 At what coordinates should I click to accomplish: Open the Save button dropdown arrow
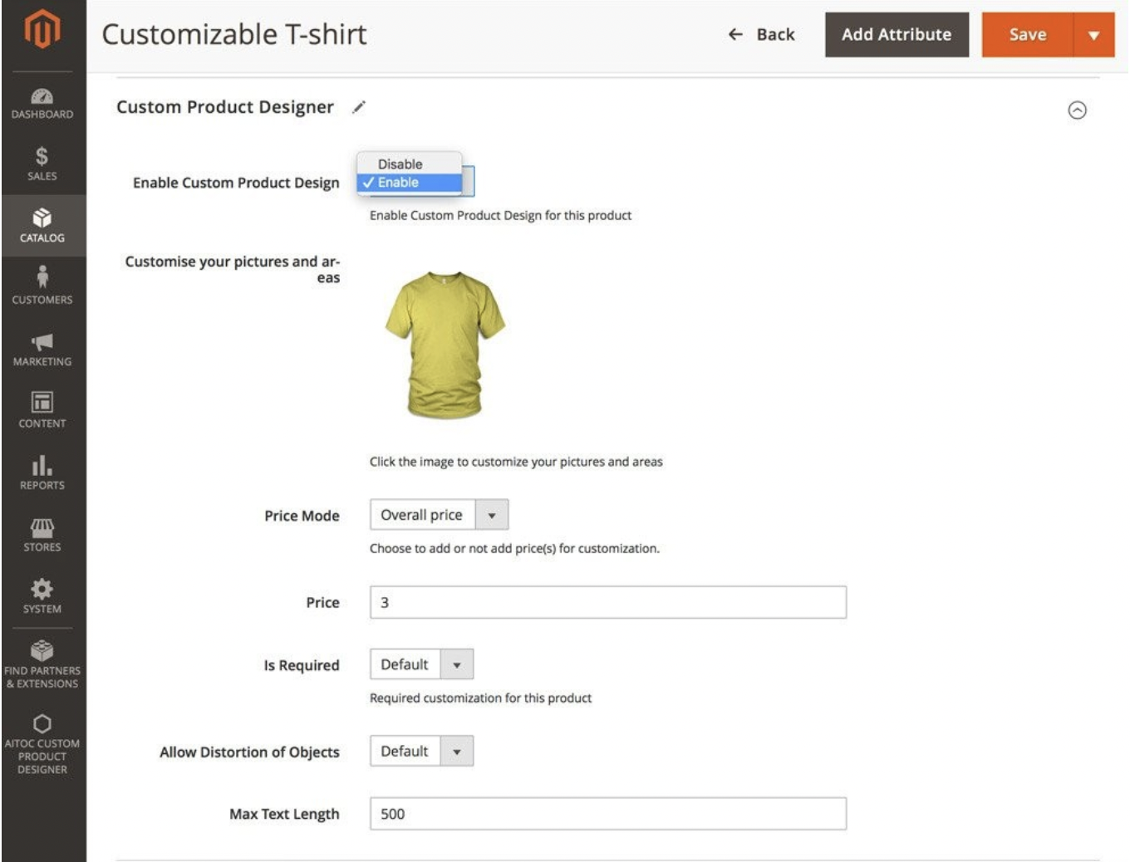coord(1094,34)
